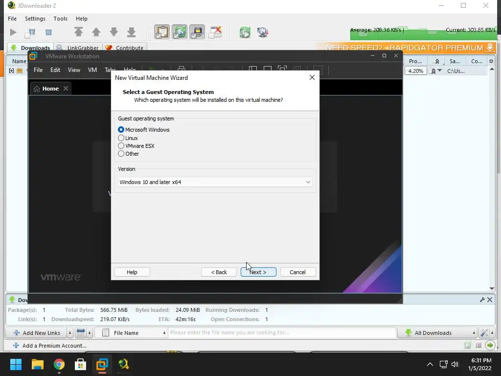Show hidden system tray icons
Screen dimensions: 501x376
click(430, 364)
